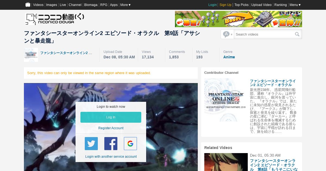The image size is (326, 171).
Task: Open the related video episode 8 thumbnail
Action: (x=226, y=162)
